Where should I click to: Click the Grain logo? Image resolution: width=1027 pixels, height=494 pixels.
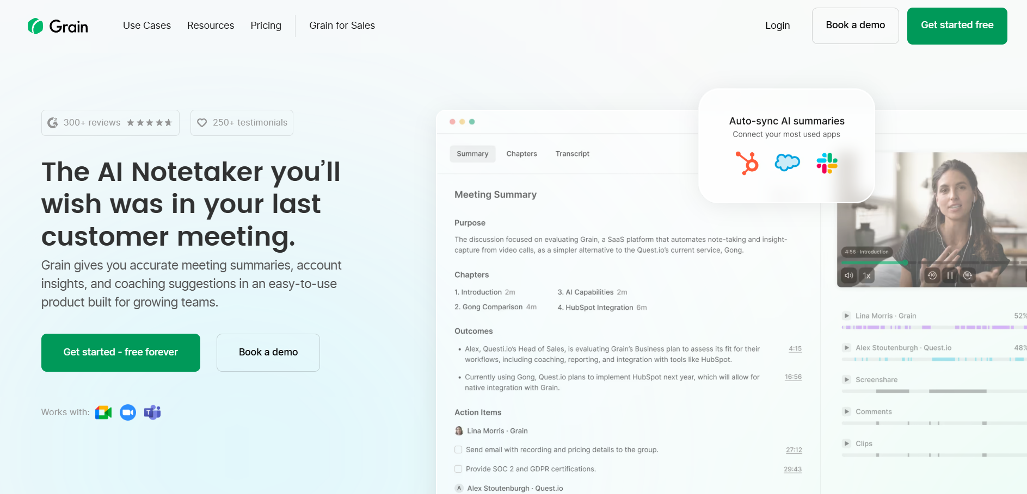point(58,26)
